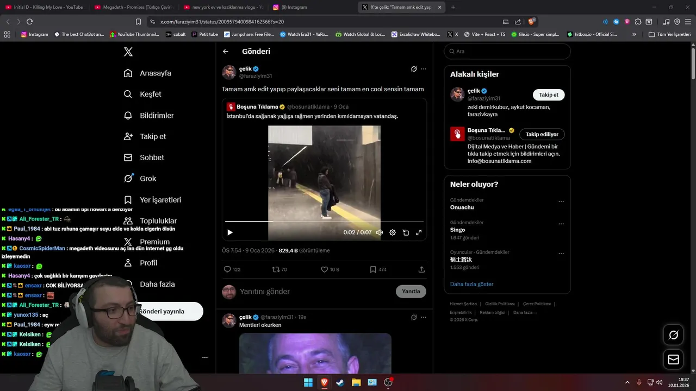Open the cobalt bookmark
Viewport: 696px width, 391px height.
pos(176,34)
